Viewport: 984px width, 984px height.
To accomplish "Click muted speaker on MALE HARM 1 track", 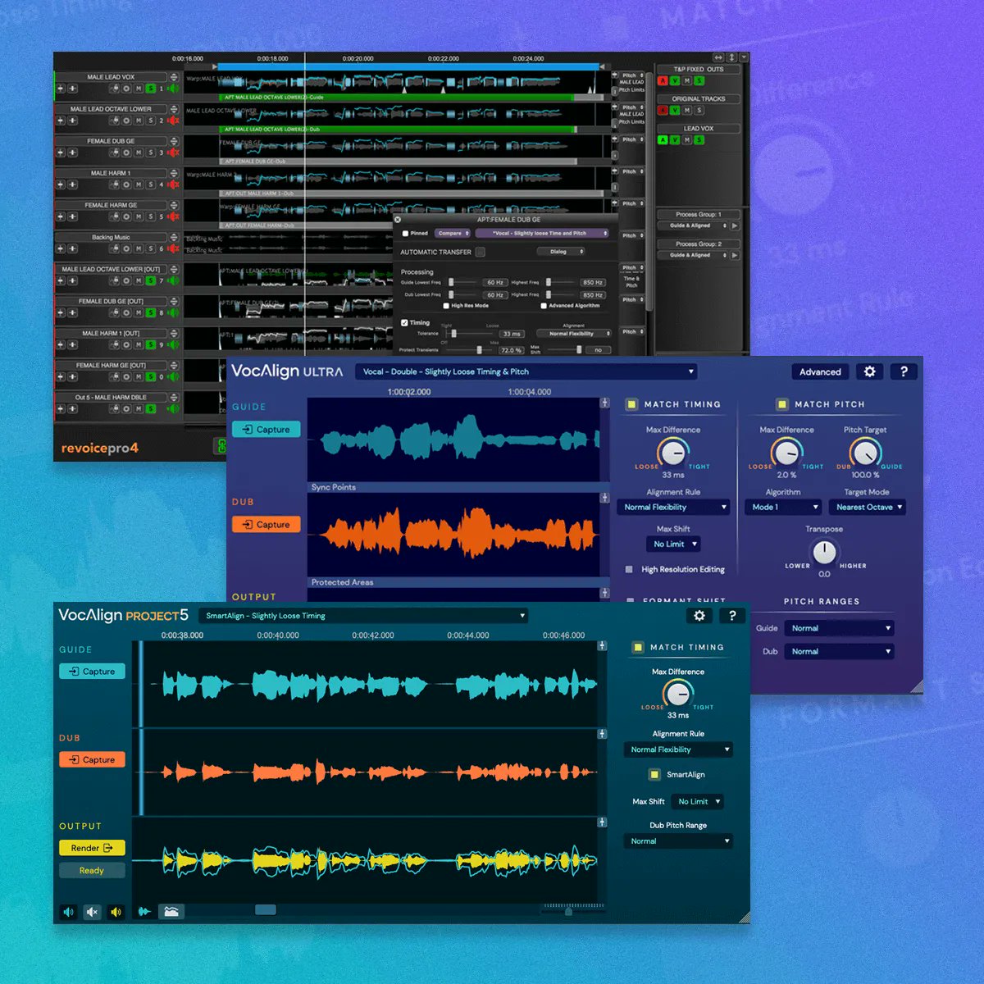I will (x=173, y=184).
